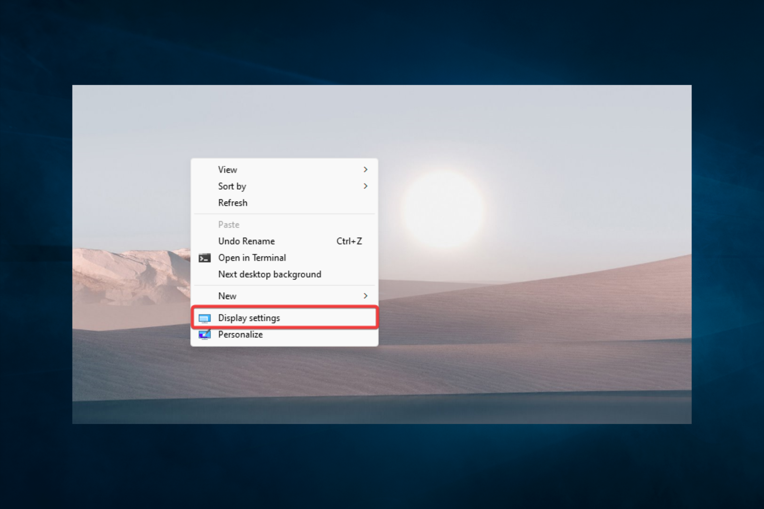This screenshot has height=509, width=764.
Task: Click the grayed-out Paste entry
Action: pos(229,224)
